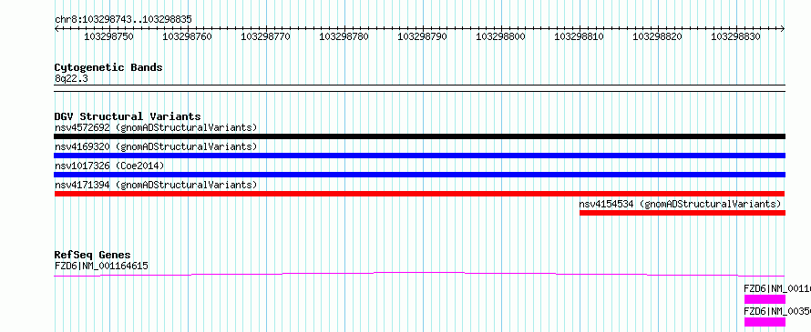Click ruler position 103298820
The width and height of the screenshot is (811, 332).
pyautogui.click(x=657, y=36)
